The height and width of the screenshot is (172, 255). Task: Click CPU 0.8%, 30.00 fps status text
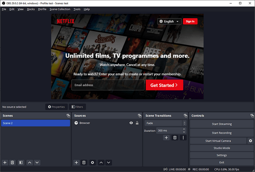[x=227, y=169]
